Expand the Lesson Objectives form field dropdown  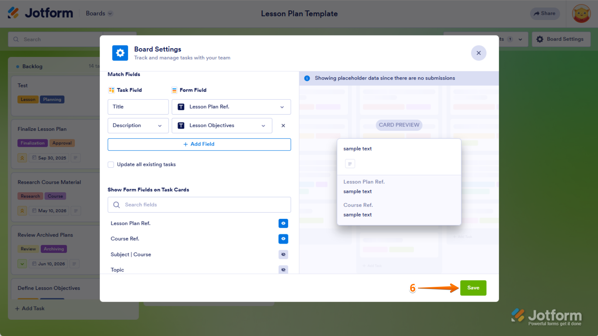(x=222, y=126)
